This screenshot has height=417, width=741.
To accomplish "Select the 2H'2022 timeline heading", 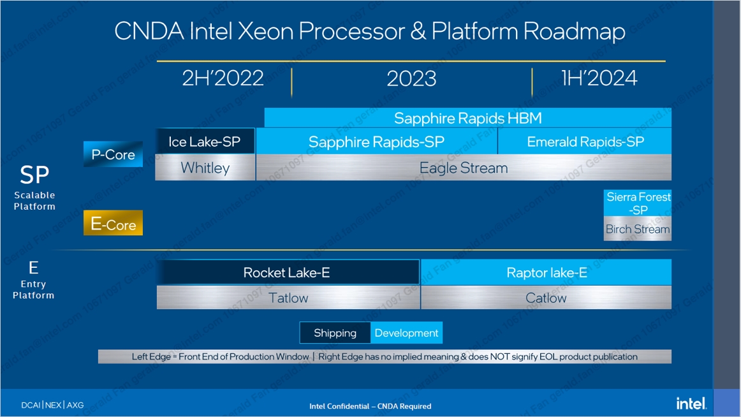I will point(223,78).
